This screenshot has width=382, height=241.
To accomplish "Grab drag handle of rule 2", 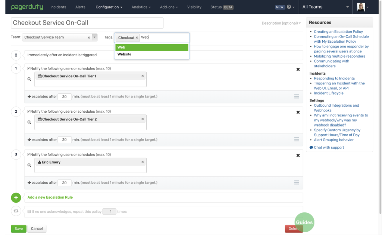I will (296, 139).
